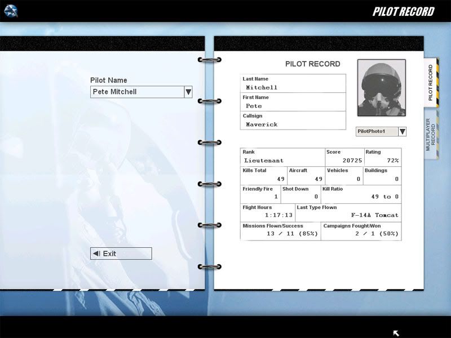
Task: Click the Pilot Name label
Action: (x=109, y=80)
